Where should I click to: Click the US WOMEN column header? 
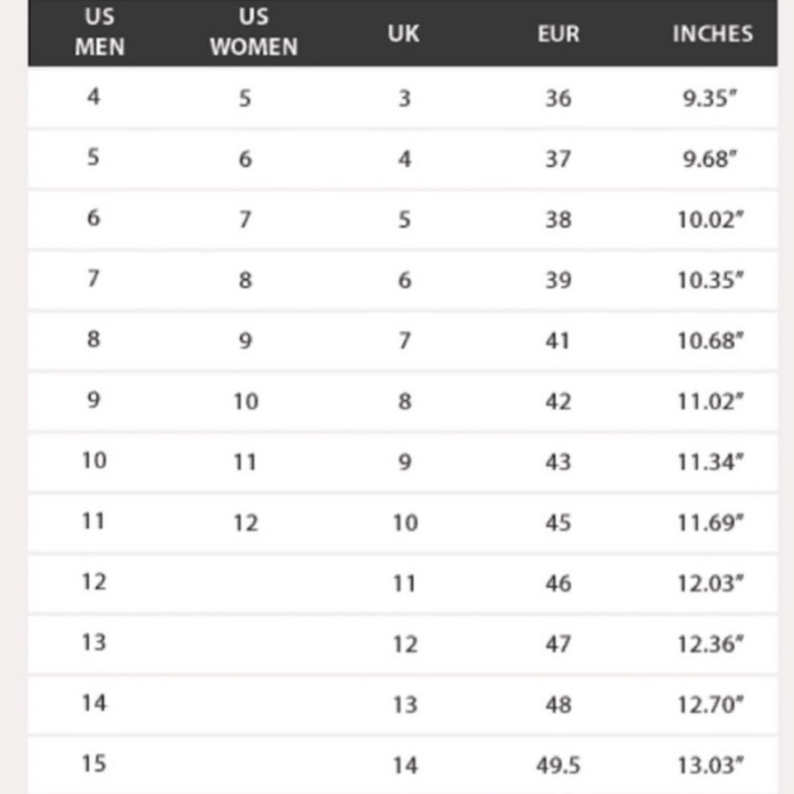(254, 33)
